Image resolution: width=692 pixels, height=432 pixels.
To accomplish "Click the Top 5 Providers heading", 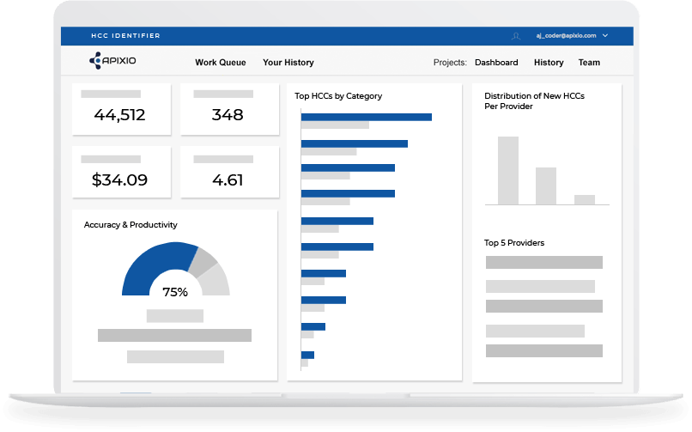I will point(513,243).
